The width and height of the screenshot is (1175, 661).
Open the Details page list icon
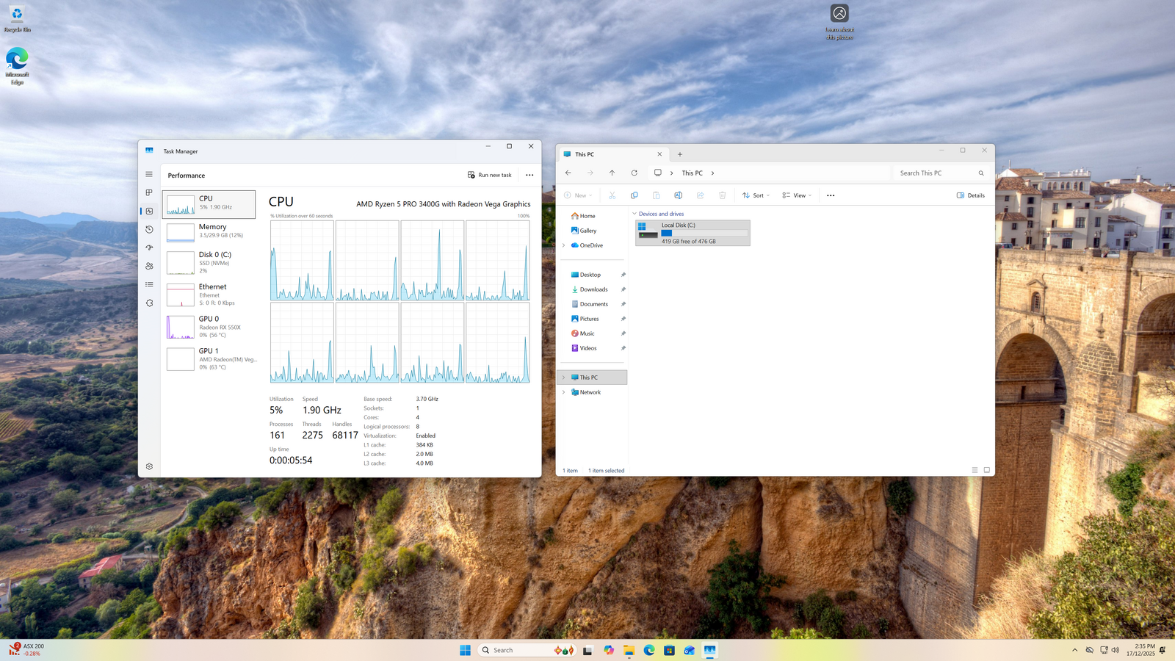(x=149, y=284)
